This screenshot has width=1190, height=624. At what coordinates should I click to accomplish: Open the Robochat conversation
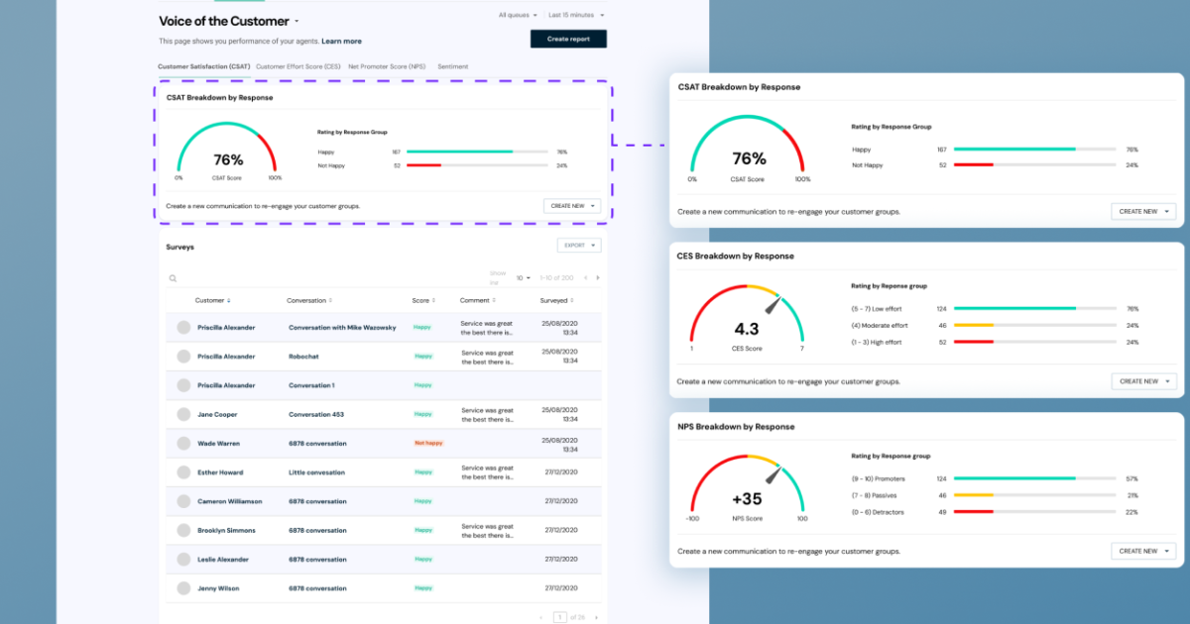point(305,357)
